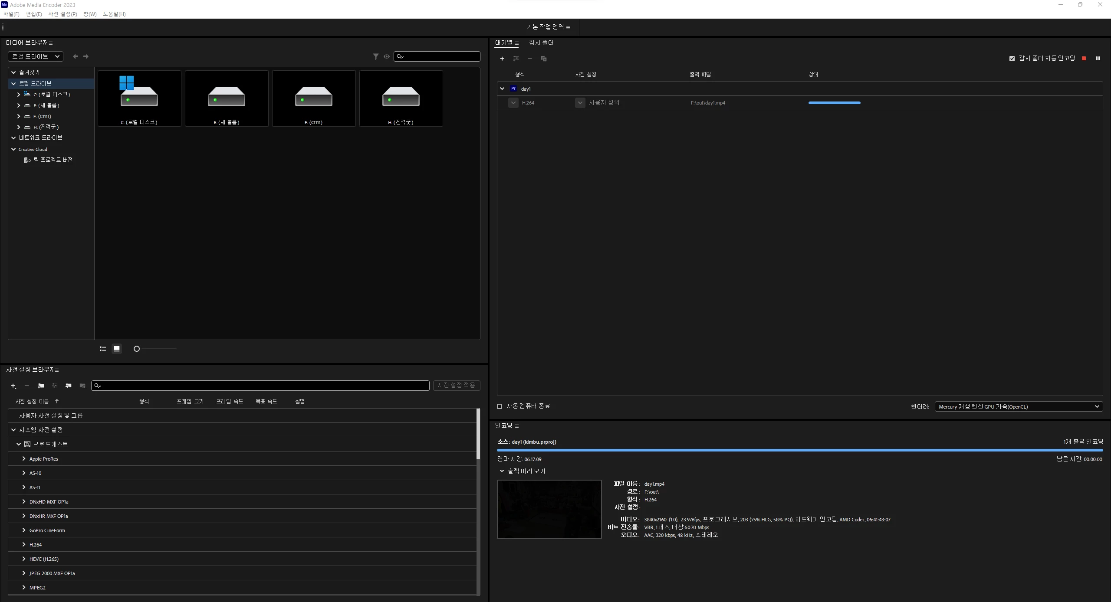Screen dimensions: 1111x602
Task: Click the red stop queue button
Action: click(x=1084, y=58)
